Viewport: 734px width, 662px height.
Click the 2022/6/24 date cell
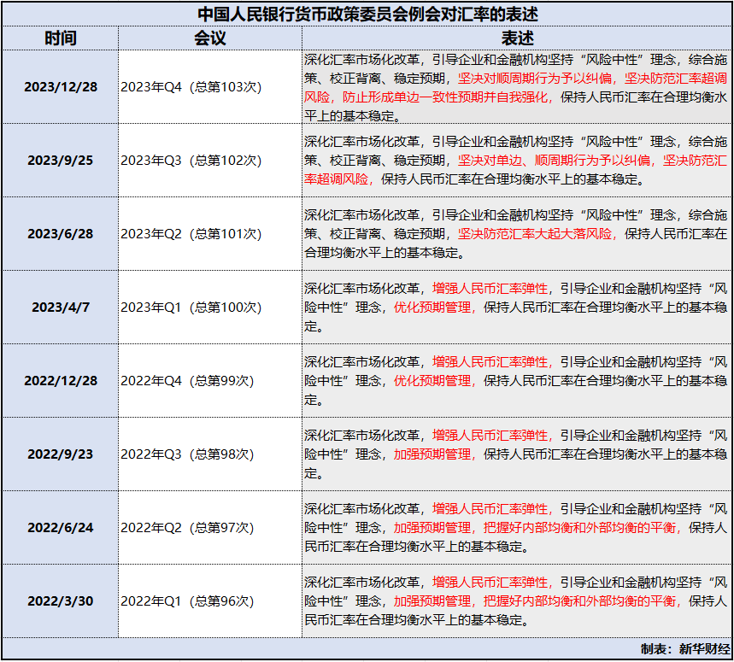coord(60,529)
